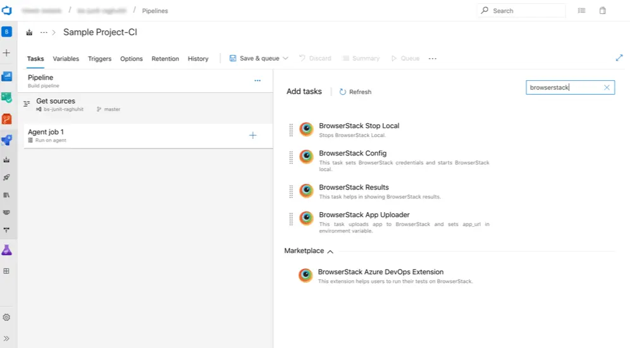Open Repos from the left sidebar

tap(7, 119)
